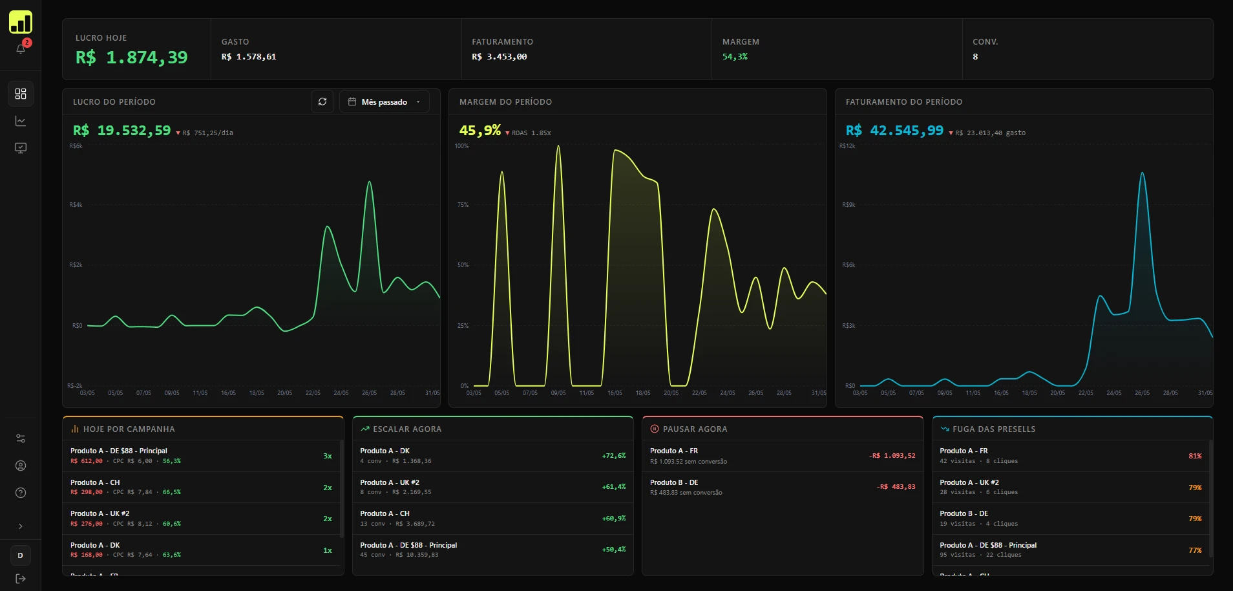The width and height of the screenshot is (1233, 591).
Task: Click the green peak in Lucro chart
Action: tap(370, 182)
